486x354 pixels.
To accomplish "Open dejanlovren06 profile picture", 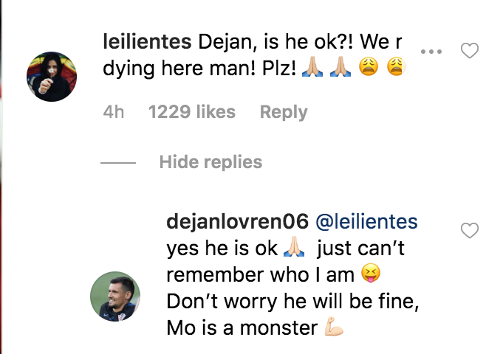I will click(115, 297).
